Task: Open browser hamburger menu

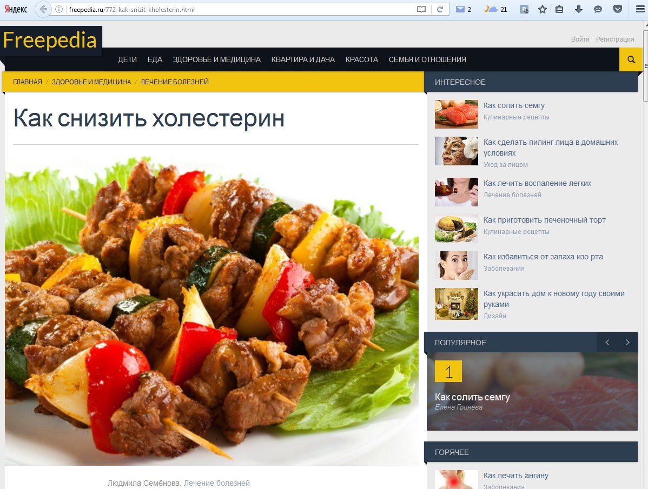Action: click(640, 9)
